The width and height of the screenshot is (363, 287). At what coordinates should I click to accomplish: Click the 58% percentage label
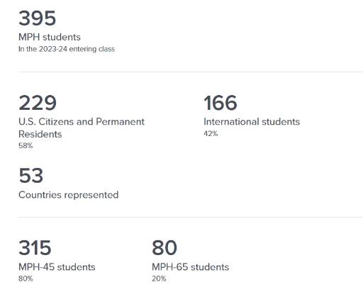point(26,145)
